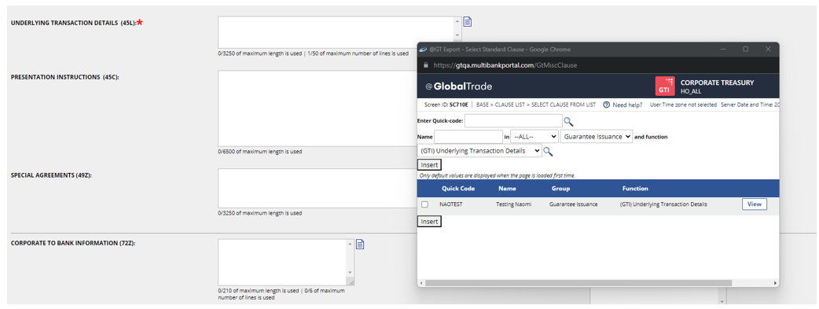Click the padlock icon in the address bar

[x=426, y=65]
